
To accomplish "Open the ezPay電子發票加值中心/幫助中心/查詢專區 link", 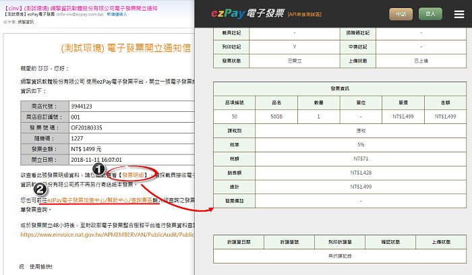I will click(100, 200).
